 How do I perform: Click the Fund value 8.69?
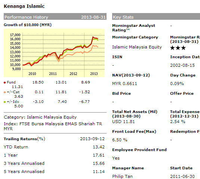pyautogui.click(x=86, y=82)
